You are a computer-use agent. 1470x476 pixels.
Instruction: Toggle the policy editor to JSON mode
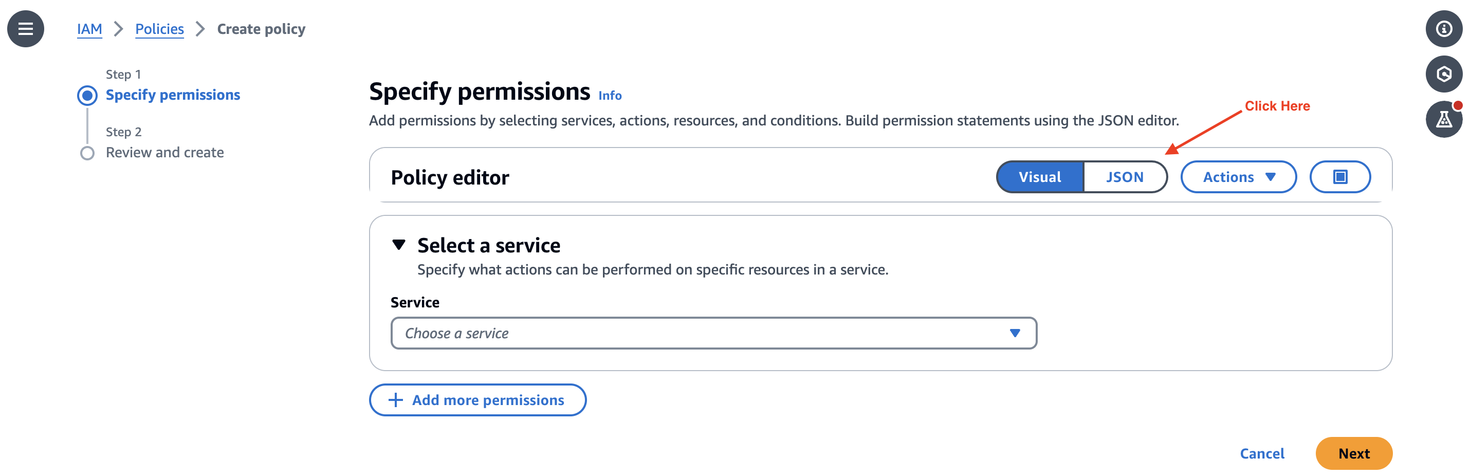1125,177
